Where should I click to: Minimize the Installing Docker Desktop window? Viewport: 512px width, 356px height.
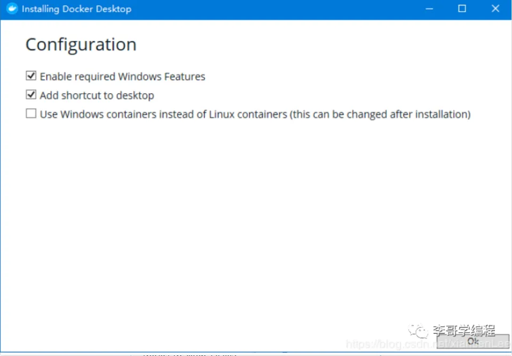pyautogui.click(x=429, y=9)
